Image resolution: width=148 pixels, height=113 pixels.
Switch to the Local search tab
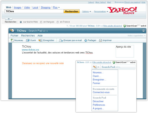pyautogui.click(x=35, y=7)
